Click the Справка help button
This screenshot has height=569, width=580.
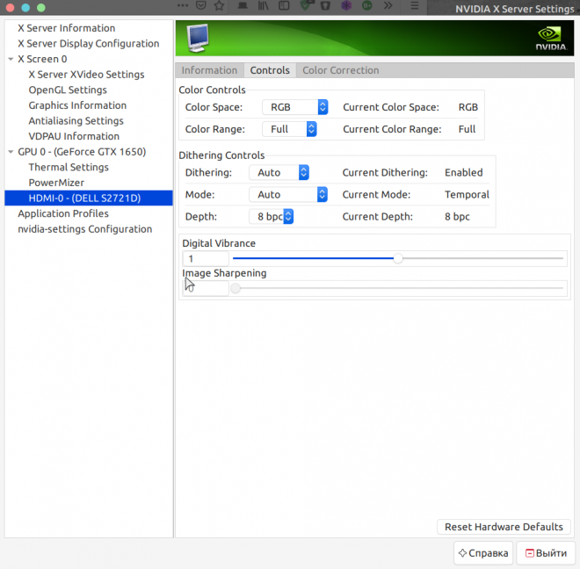point(482,553)
